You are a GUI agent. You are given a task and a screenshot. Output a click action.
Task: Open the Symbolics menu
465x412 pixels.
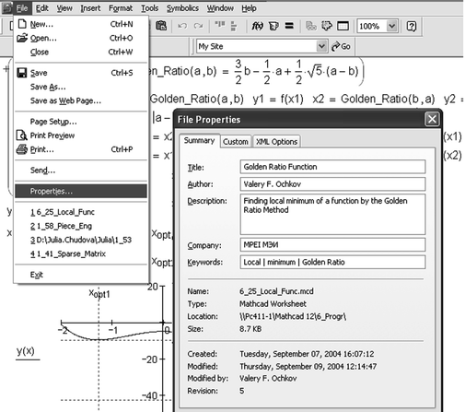(x=182, y=8)
